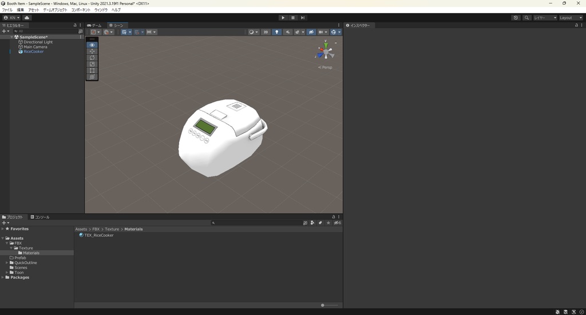
Task: Open the global search magnifier icon
Action: pos(526,18)
